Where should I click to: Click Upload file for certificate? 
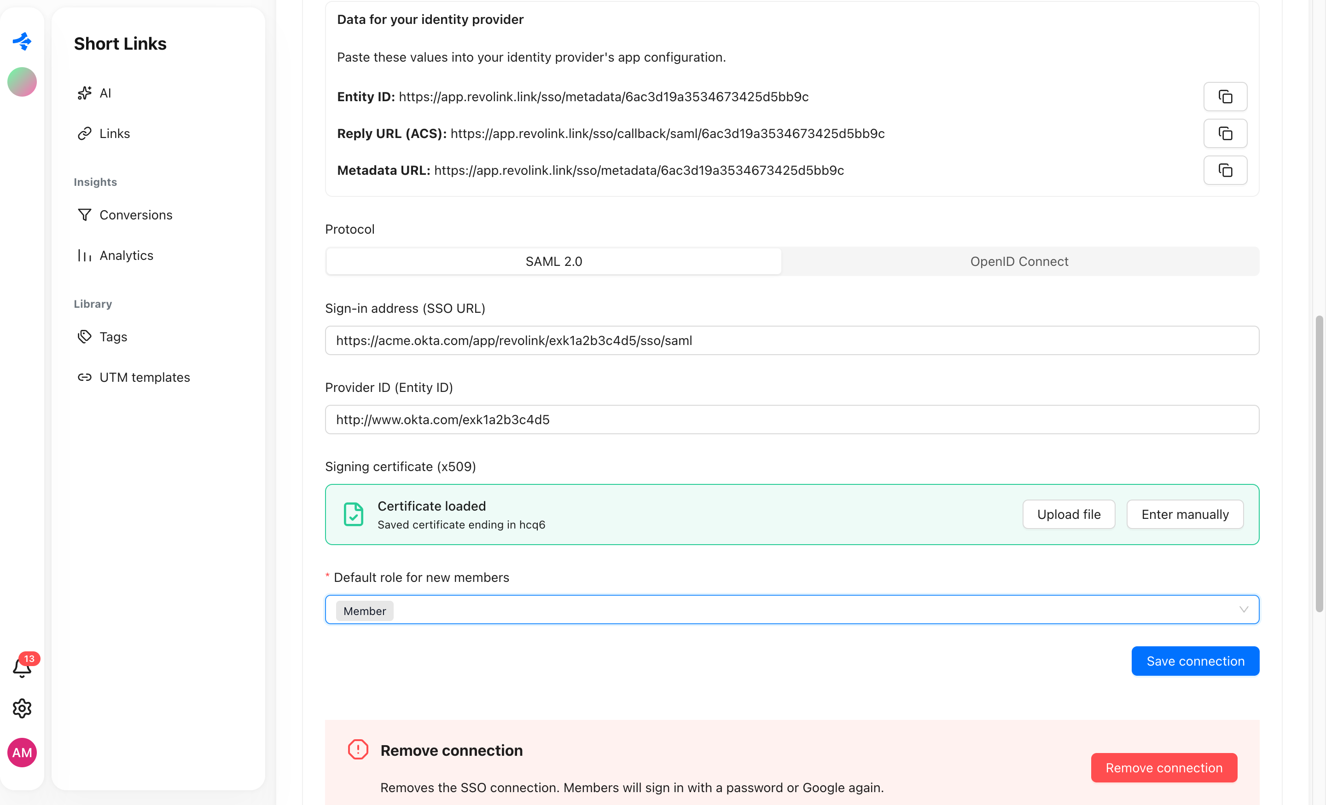pyautogui.click(x=1068, y=514)
